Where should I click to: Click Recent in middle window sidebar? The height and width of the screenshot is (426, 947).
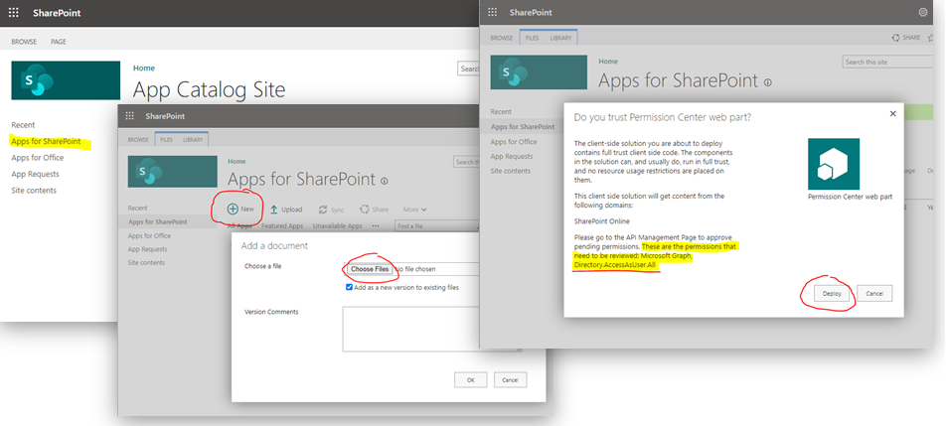138,208
